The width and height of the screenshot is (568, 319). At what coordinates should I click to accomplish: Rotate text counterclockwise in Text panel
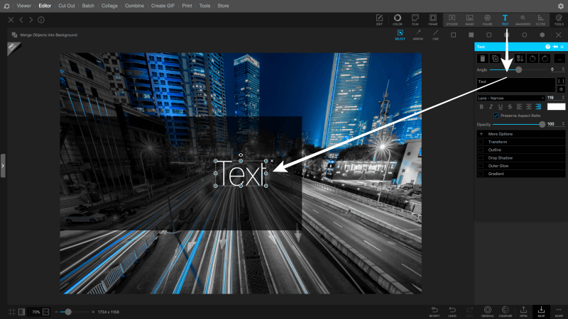pos(532,59)
